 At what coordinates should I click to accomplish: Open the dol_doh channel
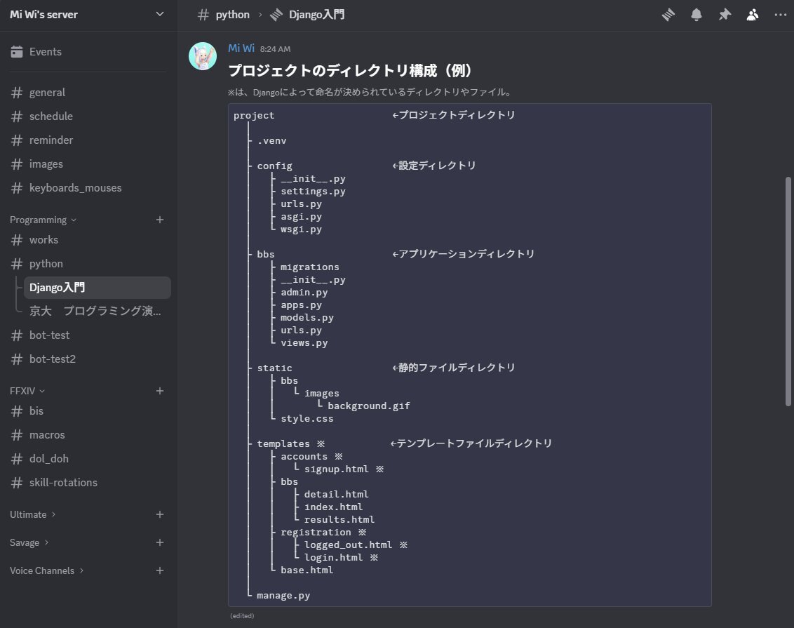click(88, 459)
